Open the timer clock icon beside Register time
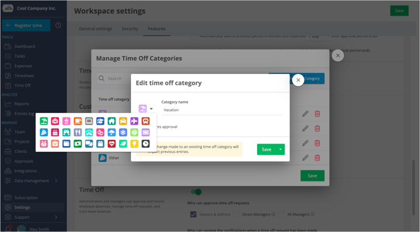 (x=58, y=25)
